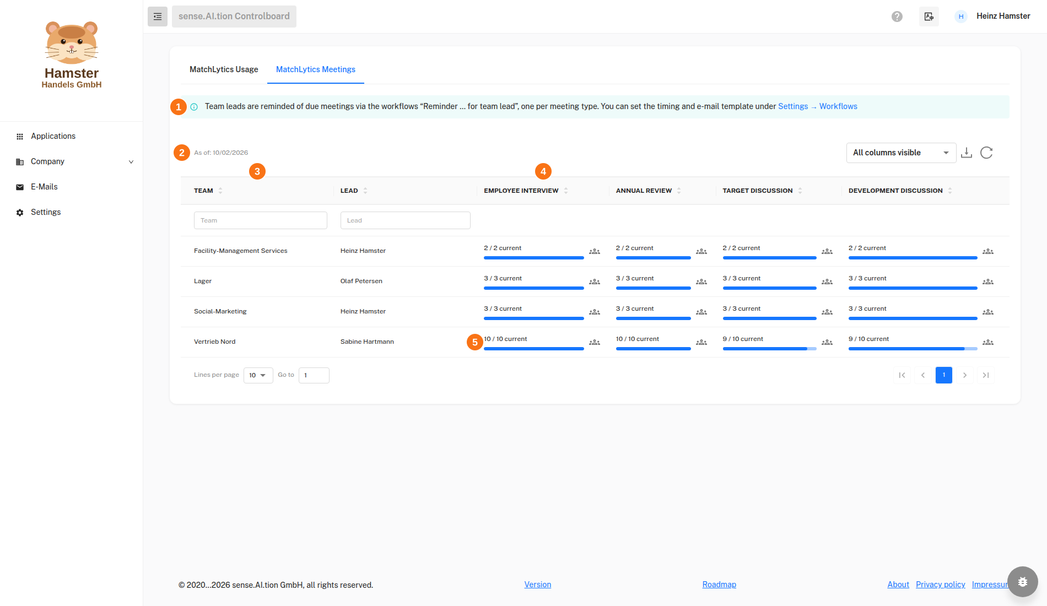Open the About footer link
The image size is (1047, 606).
tap(898, 585)
